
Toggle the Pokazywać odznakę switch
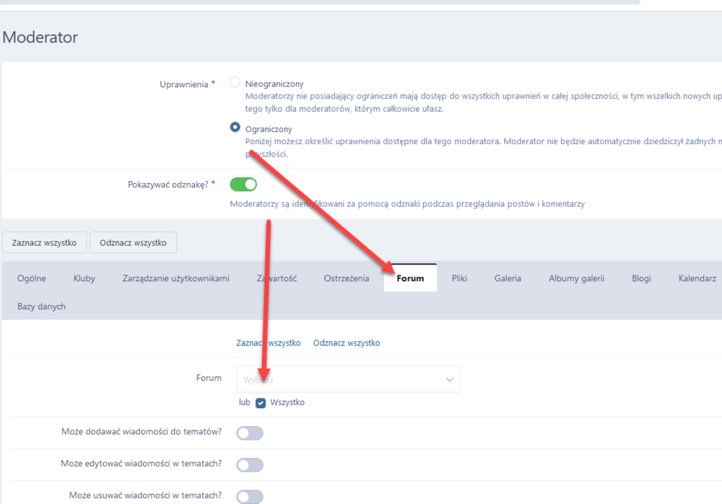[x=243, y=184]
